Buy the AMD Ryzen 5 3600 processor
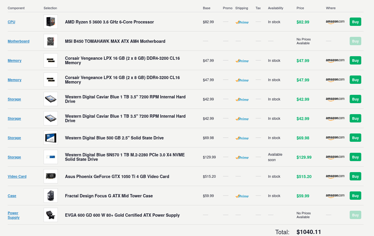Image resolution: width=374 pixels, height=236 pixels. [355, 22]
